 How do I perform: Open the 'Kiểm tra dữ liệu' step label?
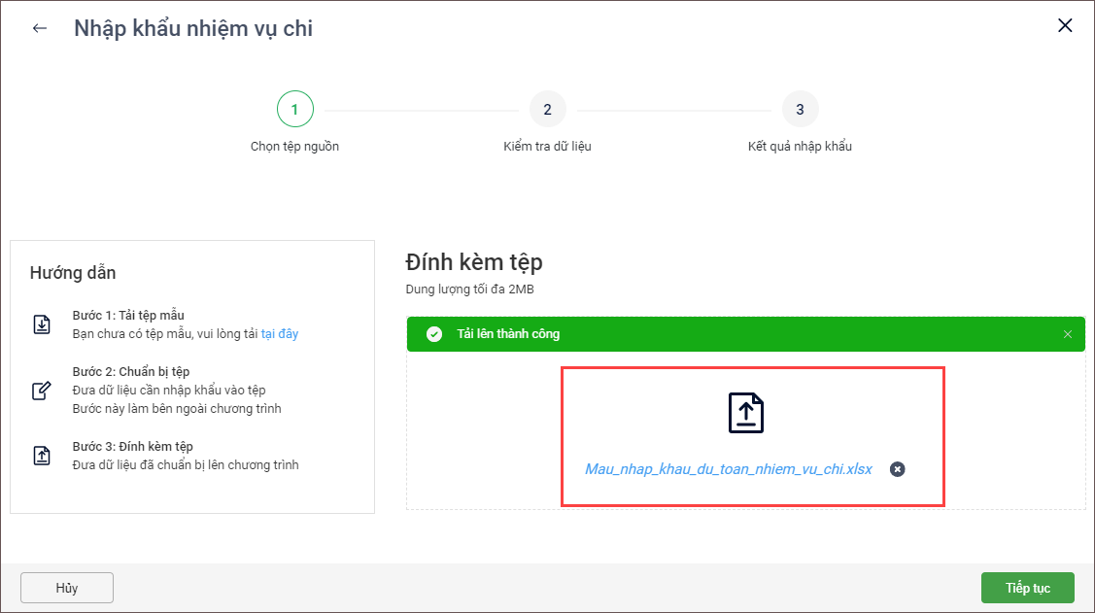tap(547, 147)
